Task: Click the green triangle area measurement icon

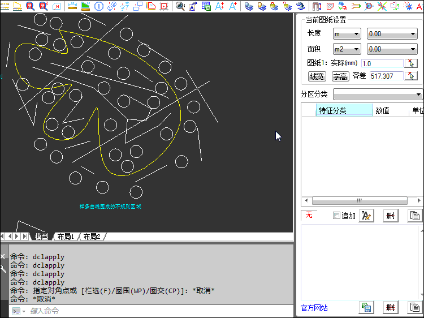Action: [85, 6]
